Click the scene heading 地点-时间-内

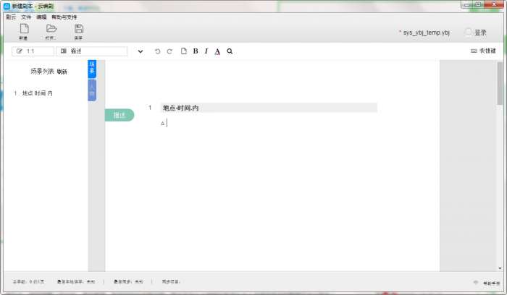pos(269,108)
